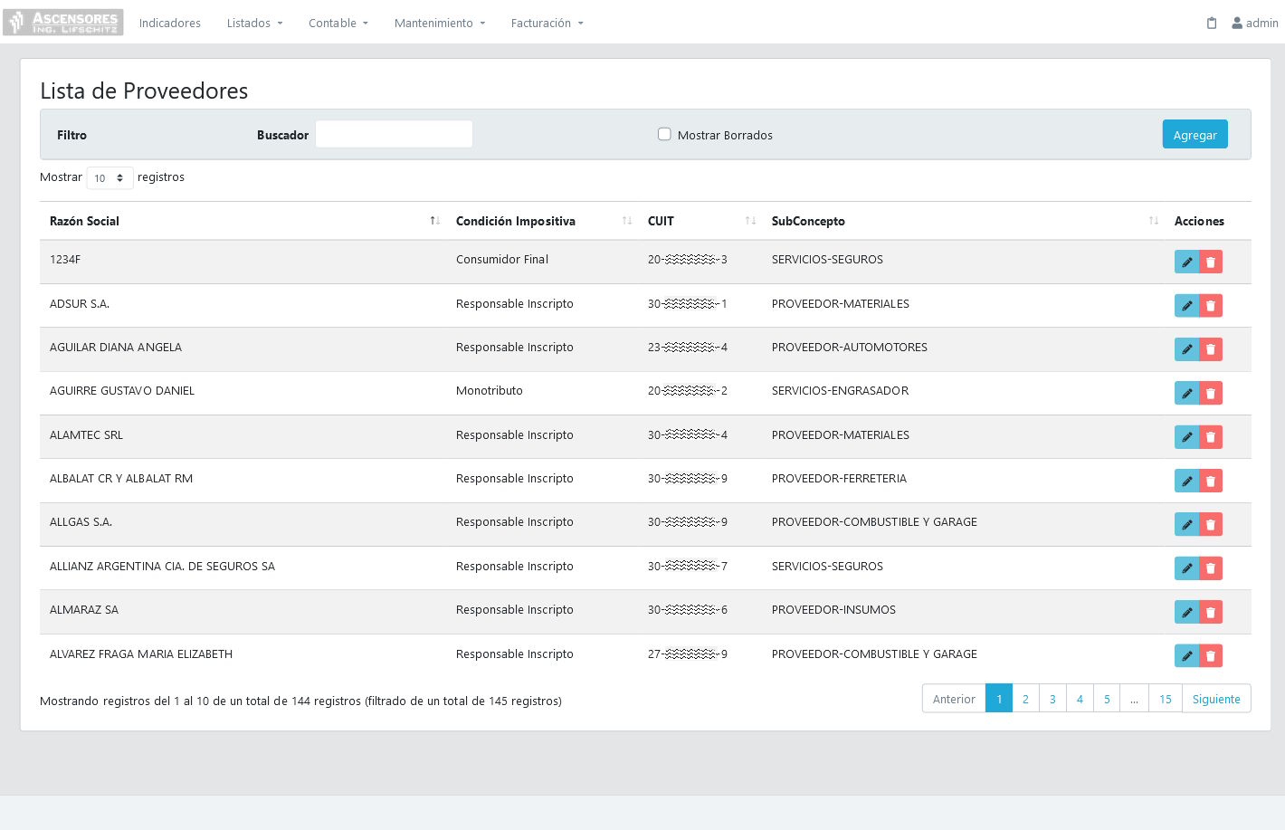Screen dimensions: 1285x830
Task: Delete the 1234F provider row
Action: point(1211,262)
